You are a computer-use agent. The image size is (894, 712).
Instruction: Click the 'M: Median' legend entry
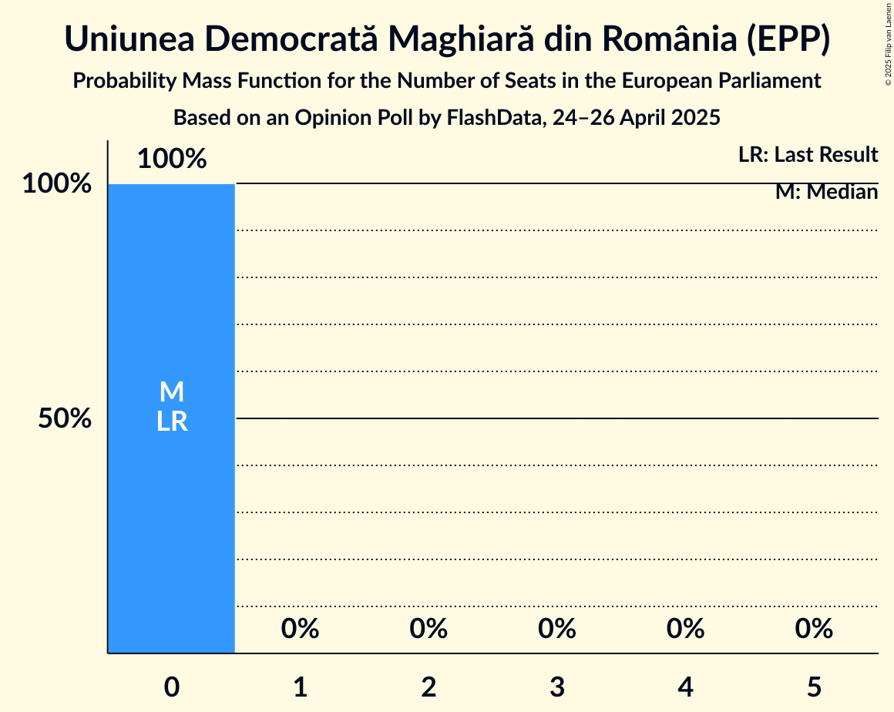click(826, 192)
